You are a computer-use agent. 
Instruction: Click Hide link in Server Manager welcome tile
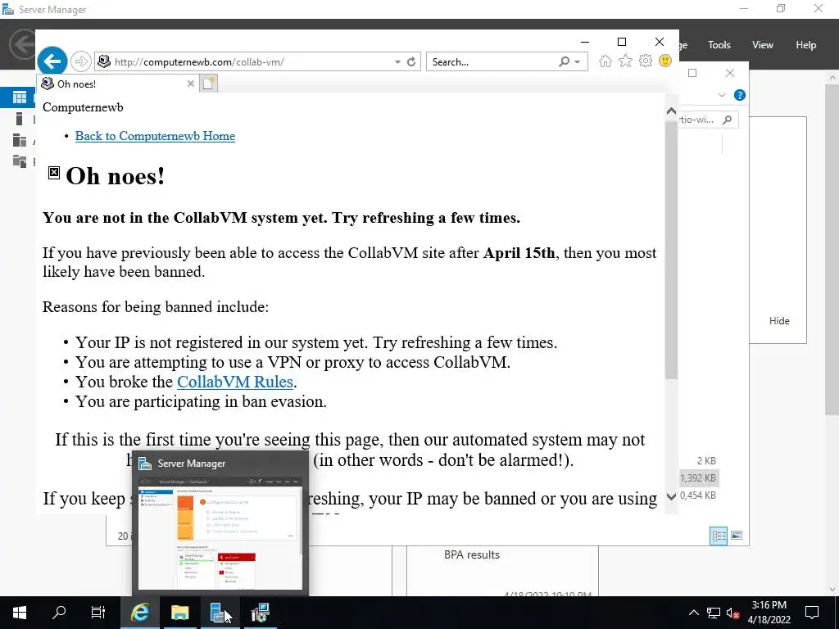coord(779,321)
